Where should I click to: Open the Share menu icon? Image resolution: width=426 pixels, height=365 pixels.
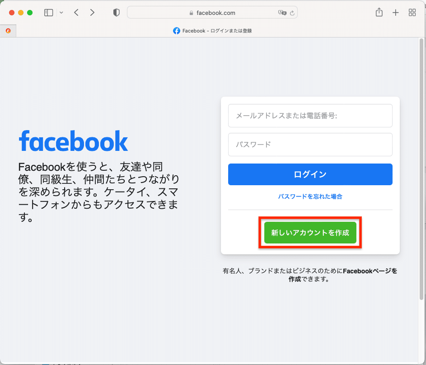[379, 12]
